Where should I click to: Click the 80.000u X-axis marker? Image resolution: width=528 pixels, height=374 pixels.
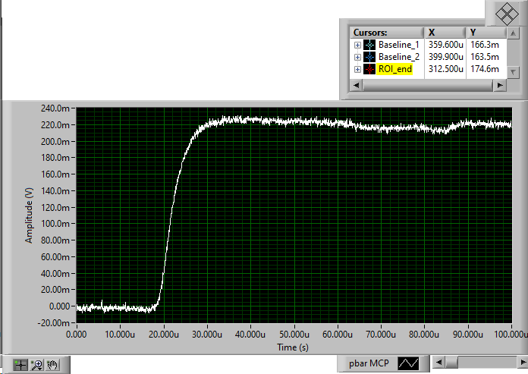(424, 335)
